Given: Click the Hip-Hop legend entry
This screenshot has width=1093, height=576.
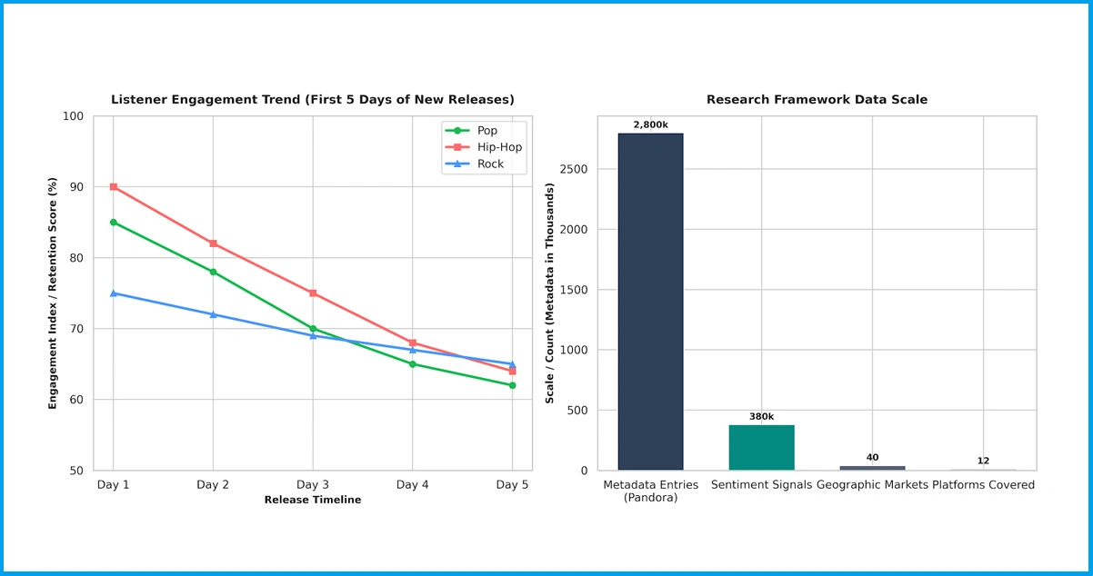Looking at the screenshot, I should tap(482, 147).
